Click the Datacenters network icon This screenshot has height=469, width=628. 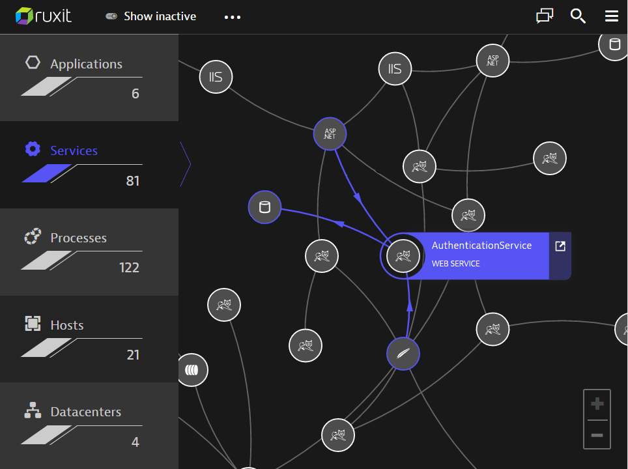coord(33,410)
